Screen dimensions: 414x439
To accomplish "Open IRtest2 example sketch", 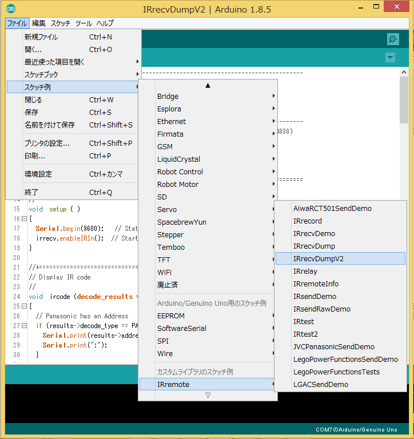I will (340, 334).
